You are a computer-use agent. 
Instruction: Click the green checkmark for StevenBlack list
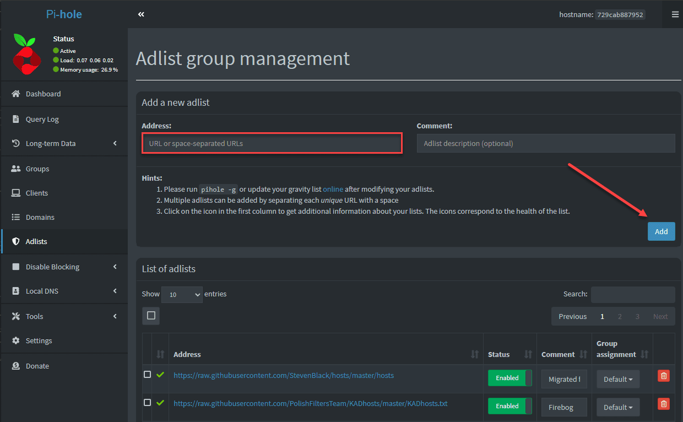pyautogui.click(x=160, y=375)
